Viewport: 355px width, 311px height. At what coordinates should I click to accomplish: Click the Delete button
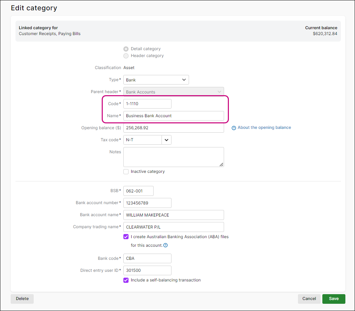pos(22,299)
